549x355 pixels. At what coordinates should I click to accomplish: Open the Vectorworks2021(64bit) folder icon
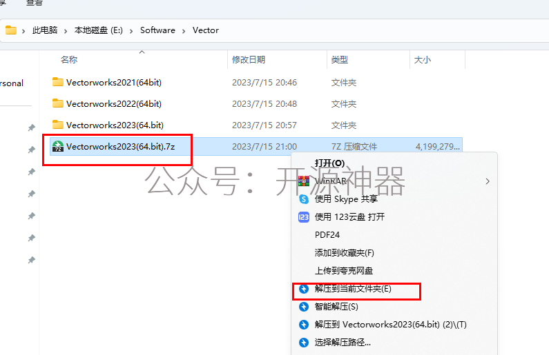pyautogui.click(x=58, y=82)
